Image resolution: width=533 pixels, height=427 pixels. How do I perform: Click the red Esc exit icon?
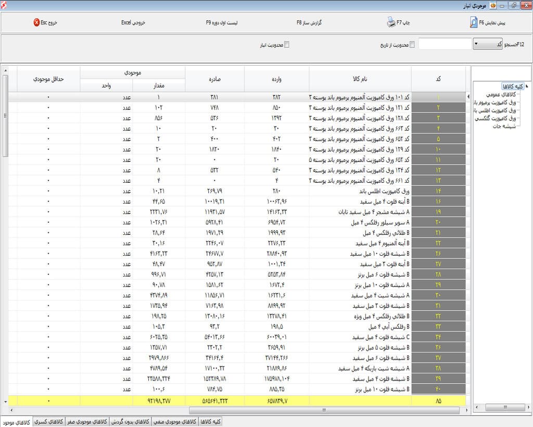click(x=36, y=22)
